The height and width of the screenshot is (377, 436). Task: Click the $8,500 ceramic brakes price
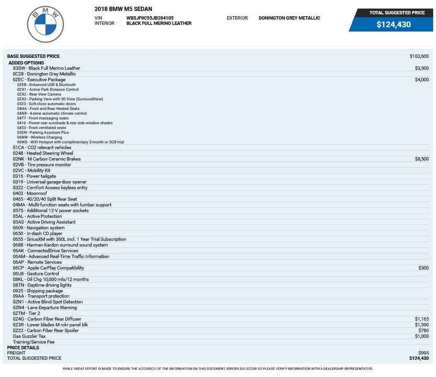(422, 159)
